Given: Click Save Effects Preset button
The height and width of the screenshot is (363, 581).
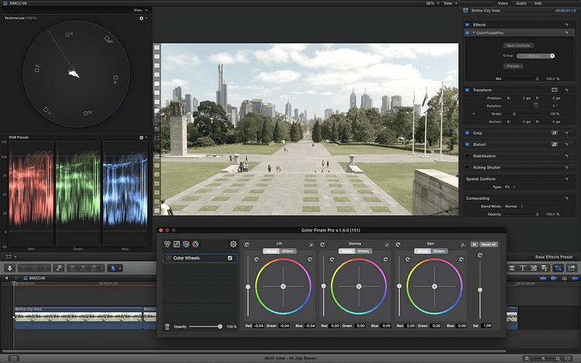Looking at the screenshot, I should pyautogui.click(x=554, y=257).
